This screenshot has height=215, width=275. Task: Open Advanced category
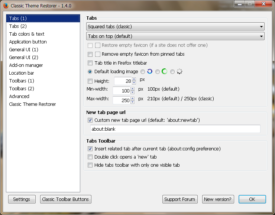[43, 97]
